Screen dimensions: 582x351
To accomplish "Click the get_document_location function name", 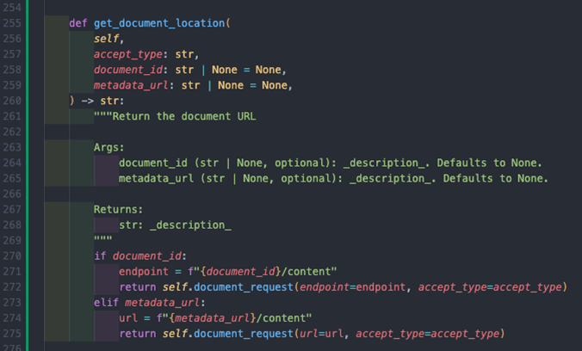I will click(x=158, y=24).
